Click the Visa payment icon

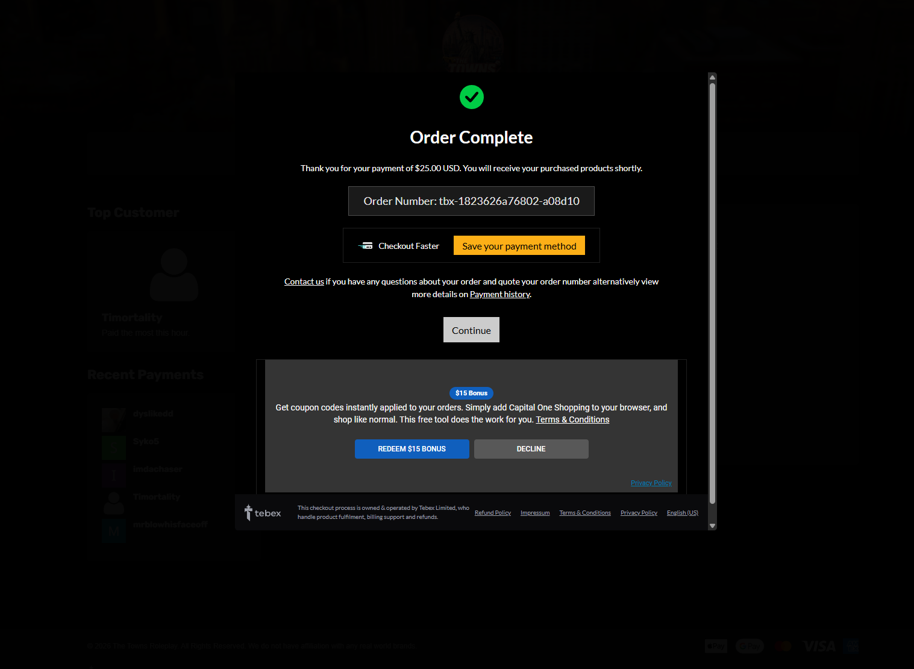tap(818, 645)
